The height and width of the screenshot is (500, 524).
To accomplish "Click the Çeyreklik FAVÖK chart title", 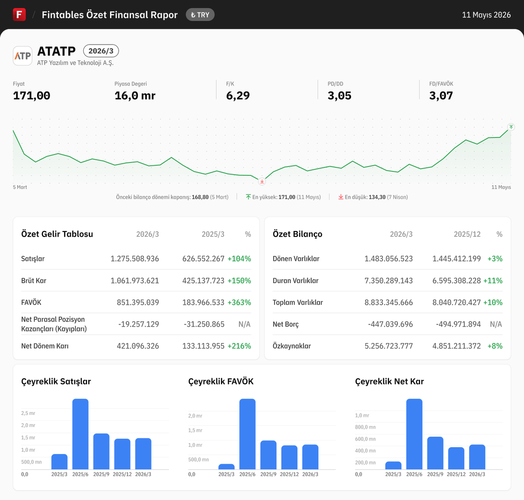I will click(221, 381).
